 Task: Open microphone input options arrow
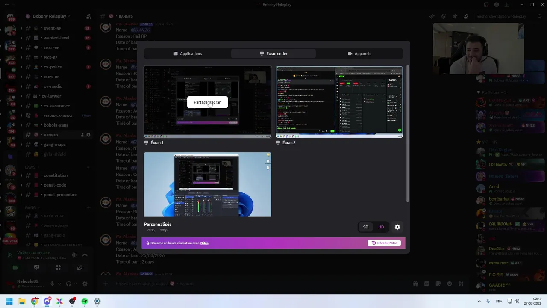(59, 284)
